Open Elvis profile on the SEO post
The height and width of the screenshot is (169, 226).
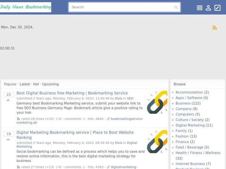coord(119,98)
